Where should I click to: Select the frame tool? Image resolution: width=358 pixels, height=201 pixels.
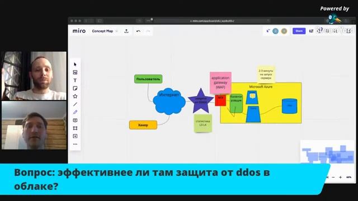pyautogui.click(x=75, y=128)
